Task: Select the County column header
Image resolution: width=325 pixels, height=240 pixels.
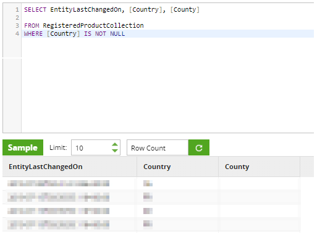Action: coord(259,167)
